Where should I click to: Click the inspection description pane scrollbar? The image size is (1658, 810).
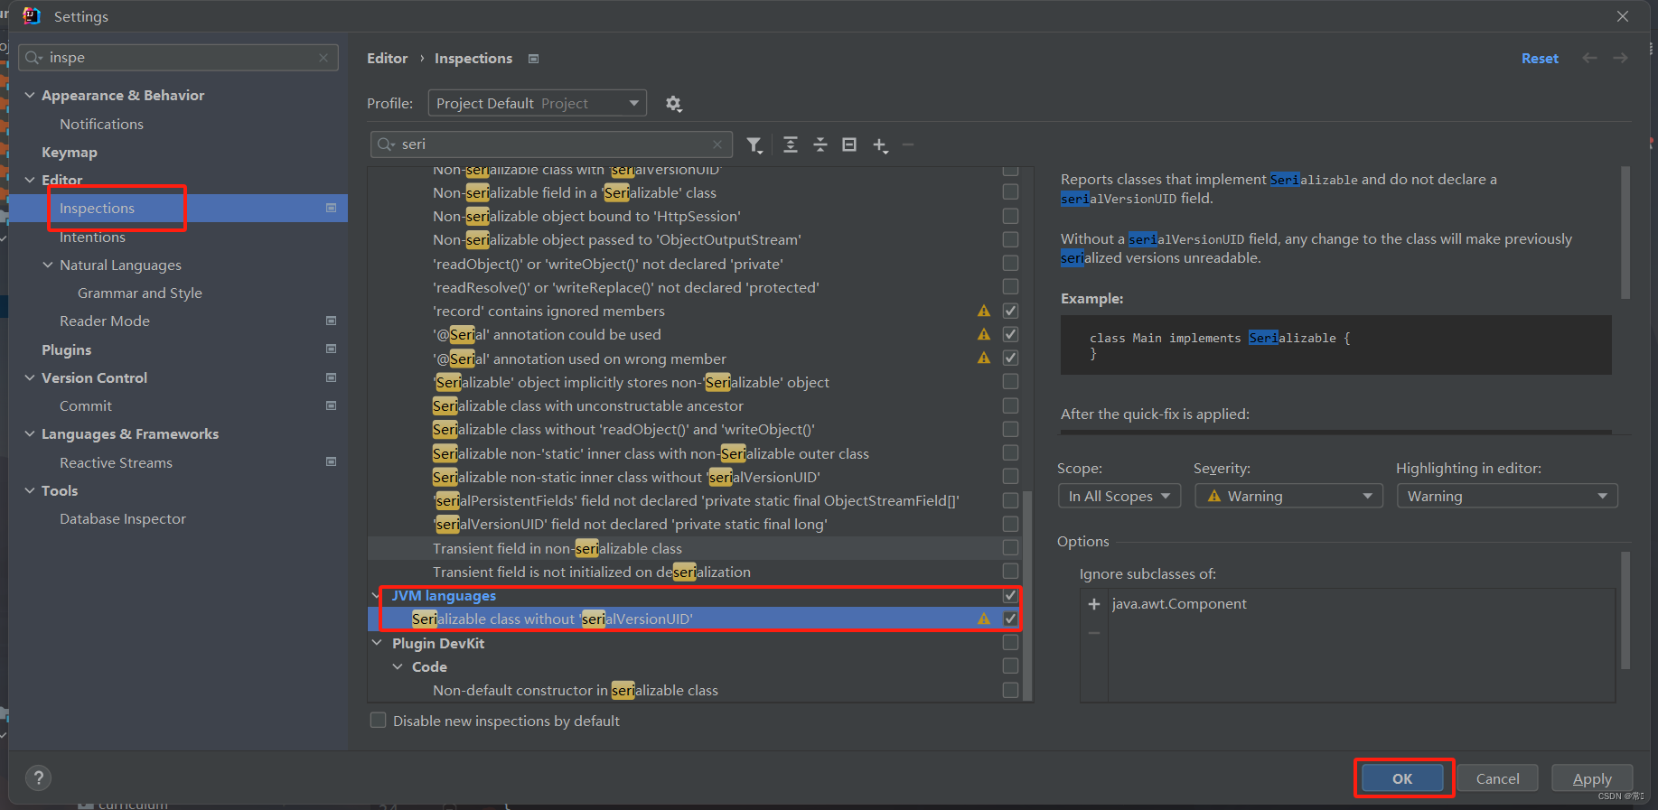(x=1625, y=232)
